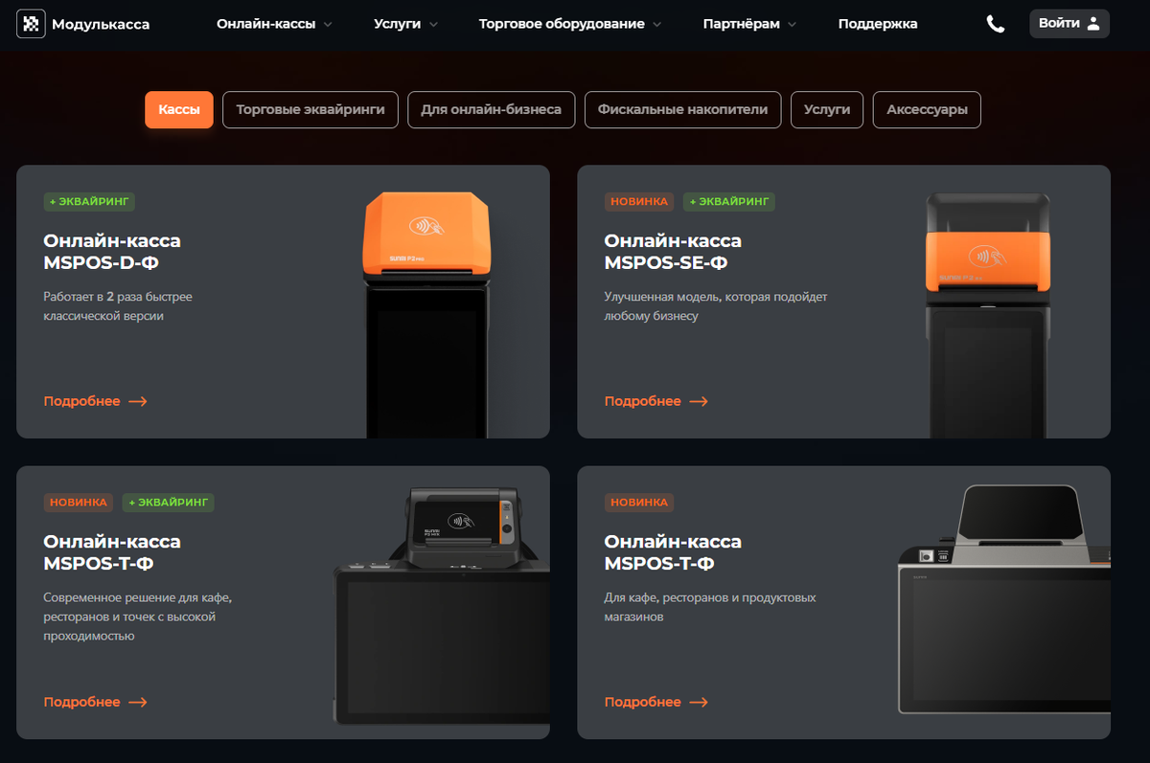Screen dimensions: 1150x763
Task: Click the MSPOS-SE-Ф terminal product image
Action: (989, 315)
